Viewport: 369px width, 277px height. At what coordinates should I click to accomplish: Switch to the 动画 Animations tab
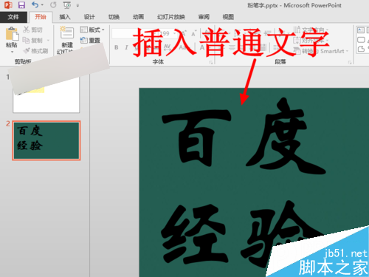click(138, 17)
